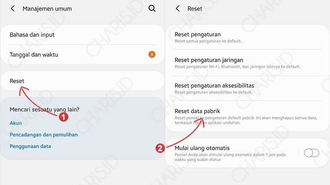Select Reset data pabrik
The width and height of the screenshot is (330, 185).
247,116
